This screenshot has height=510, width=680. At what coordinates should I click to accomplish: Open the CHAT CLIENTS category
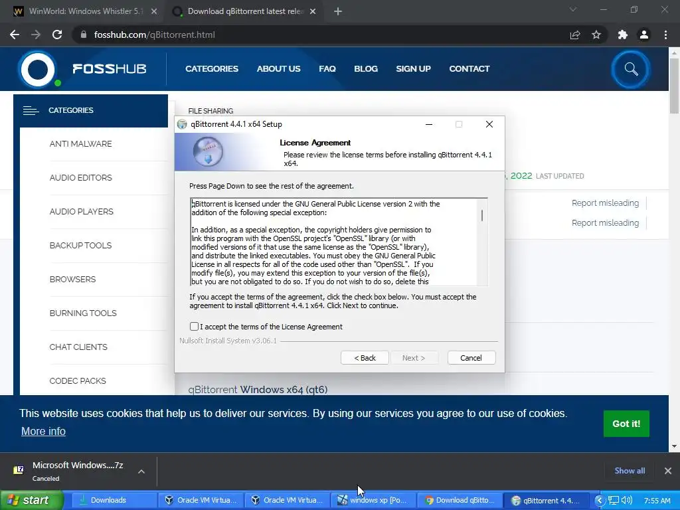tap(78, 347)
